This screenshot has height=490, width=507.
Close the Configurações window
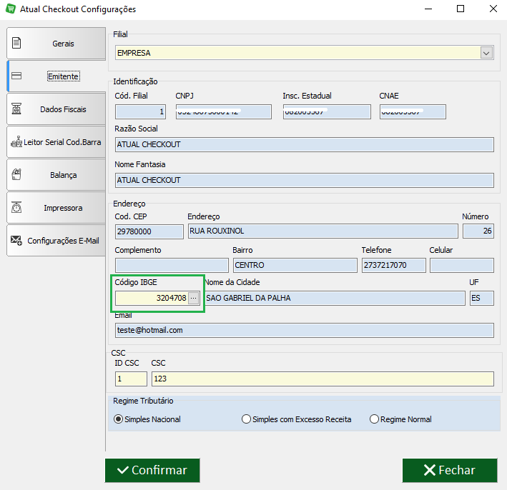click(x=493, y=9)
